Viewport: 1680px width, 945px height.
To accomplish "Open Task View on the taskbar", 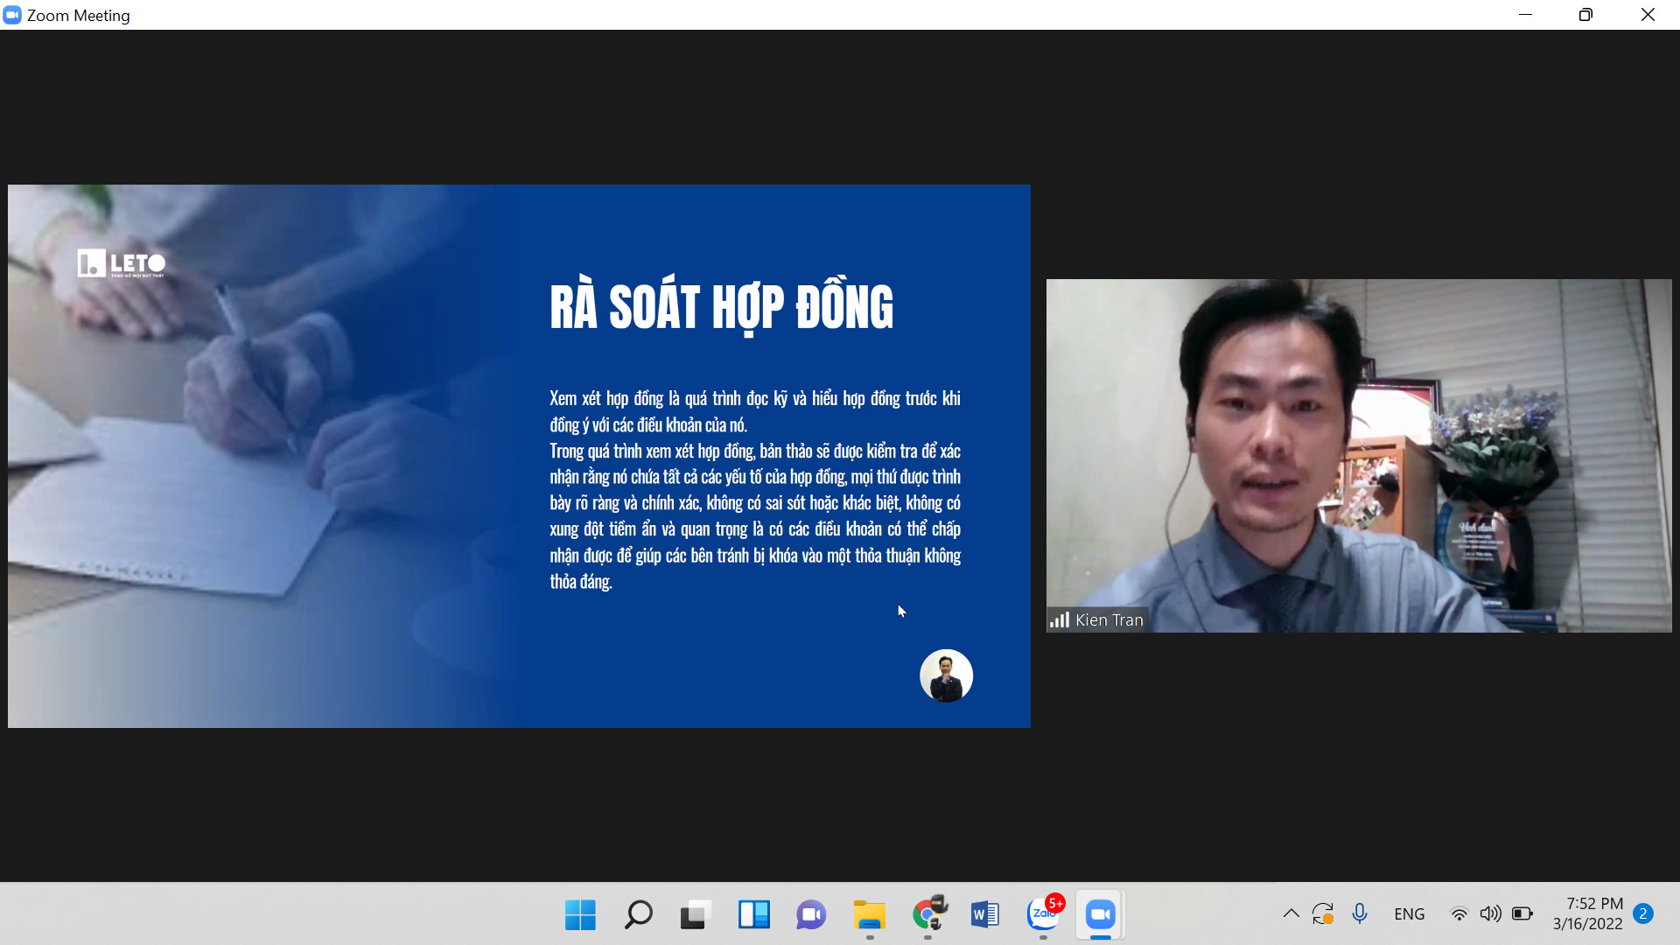I will pos(696,914).
